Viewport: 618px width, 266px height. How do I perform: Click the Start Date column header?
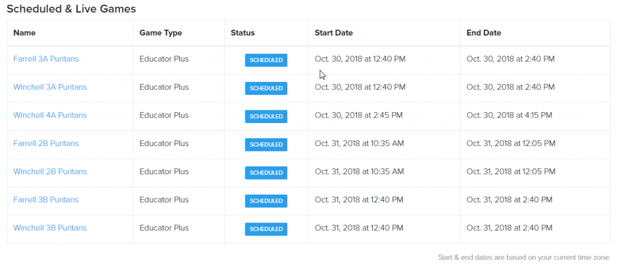(334, 33)
